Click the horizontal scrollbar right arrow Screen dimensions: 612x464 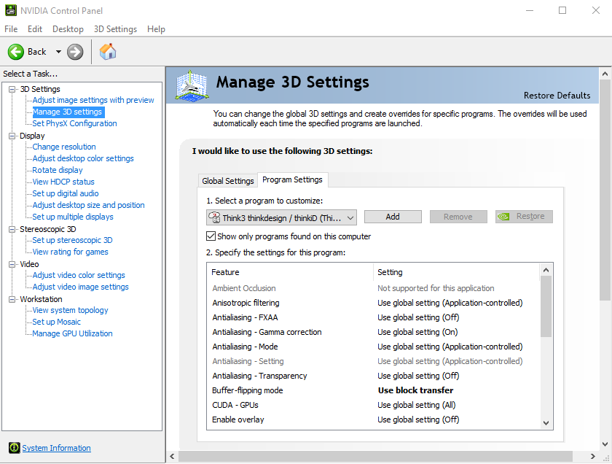(593, 456)
